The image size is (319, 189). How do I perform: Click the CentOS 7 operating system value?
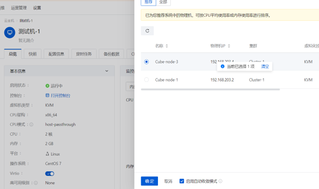pos(53,164)
